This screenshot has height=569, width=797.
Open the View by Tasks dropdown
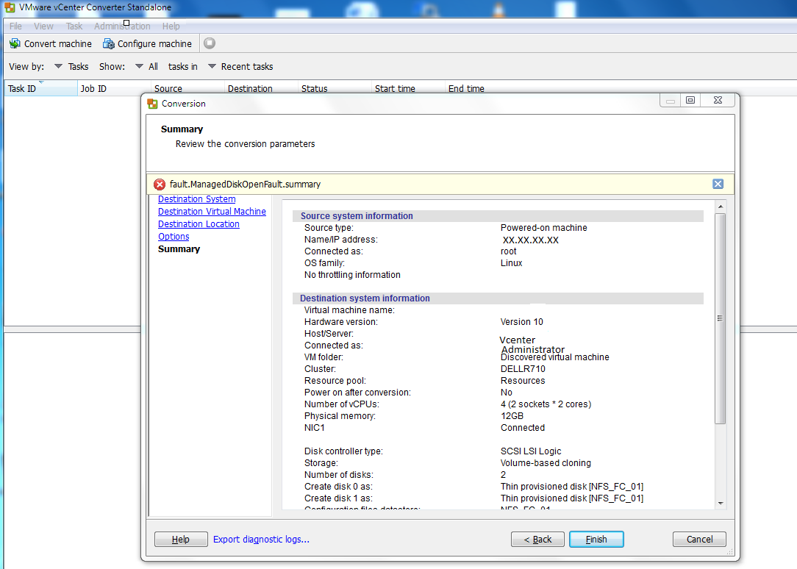tap(59, 67)
